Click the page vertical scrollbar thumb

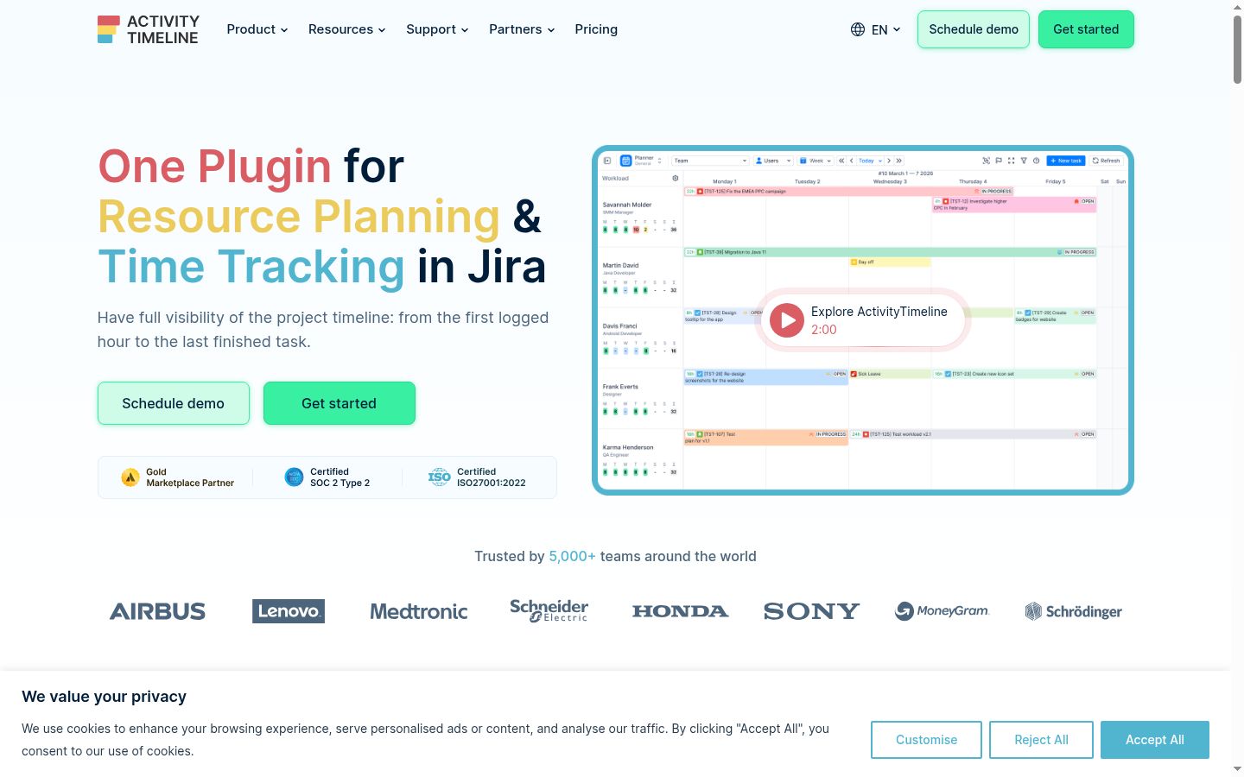pyautogui.click(x=1237, y=48)
